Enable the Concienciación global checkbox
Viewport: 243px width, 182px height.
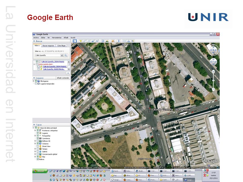click(x=38, y=154)
